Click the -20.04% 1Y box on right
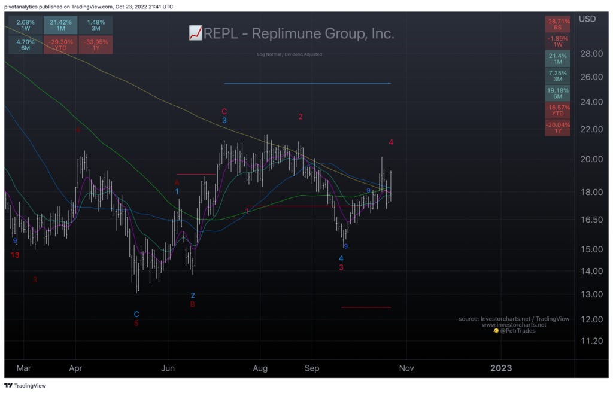This screenshot has height=393, width=613. click(557, 128)
